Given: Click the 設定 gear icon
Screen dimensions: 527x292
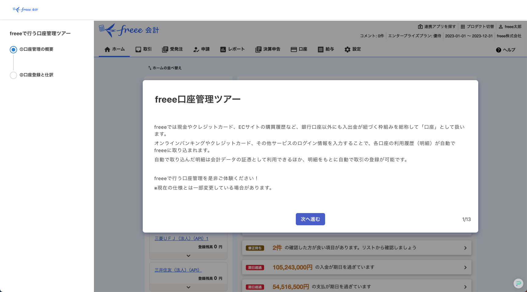Looking at the screenshot, I should pyautogui.click(x=347, y=49).
